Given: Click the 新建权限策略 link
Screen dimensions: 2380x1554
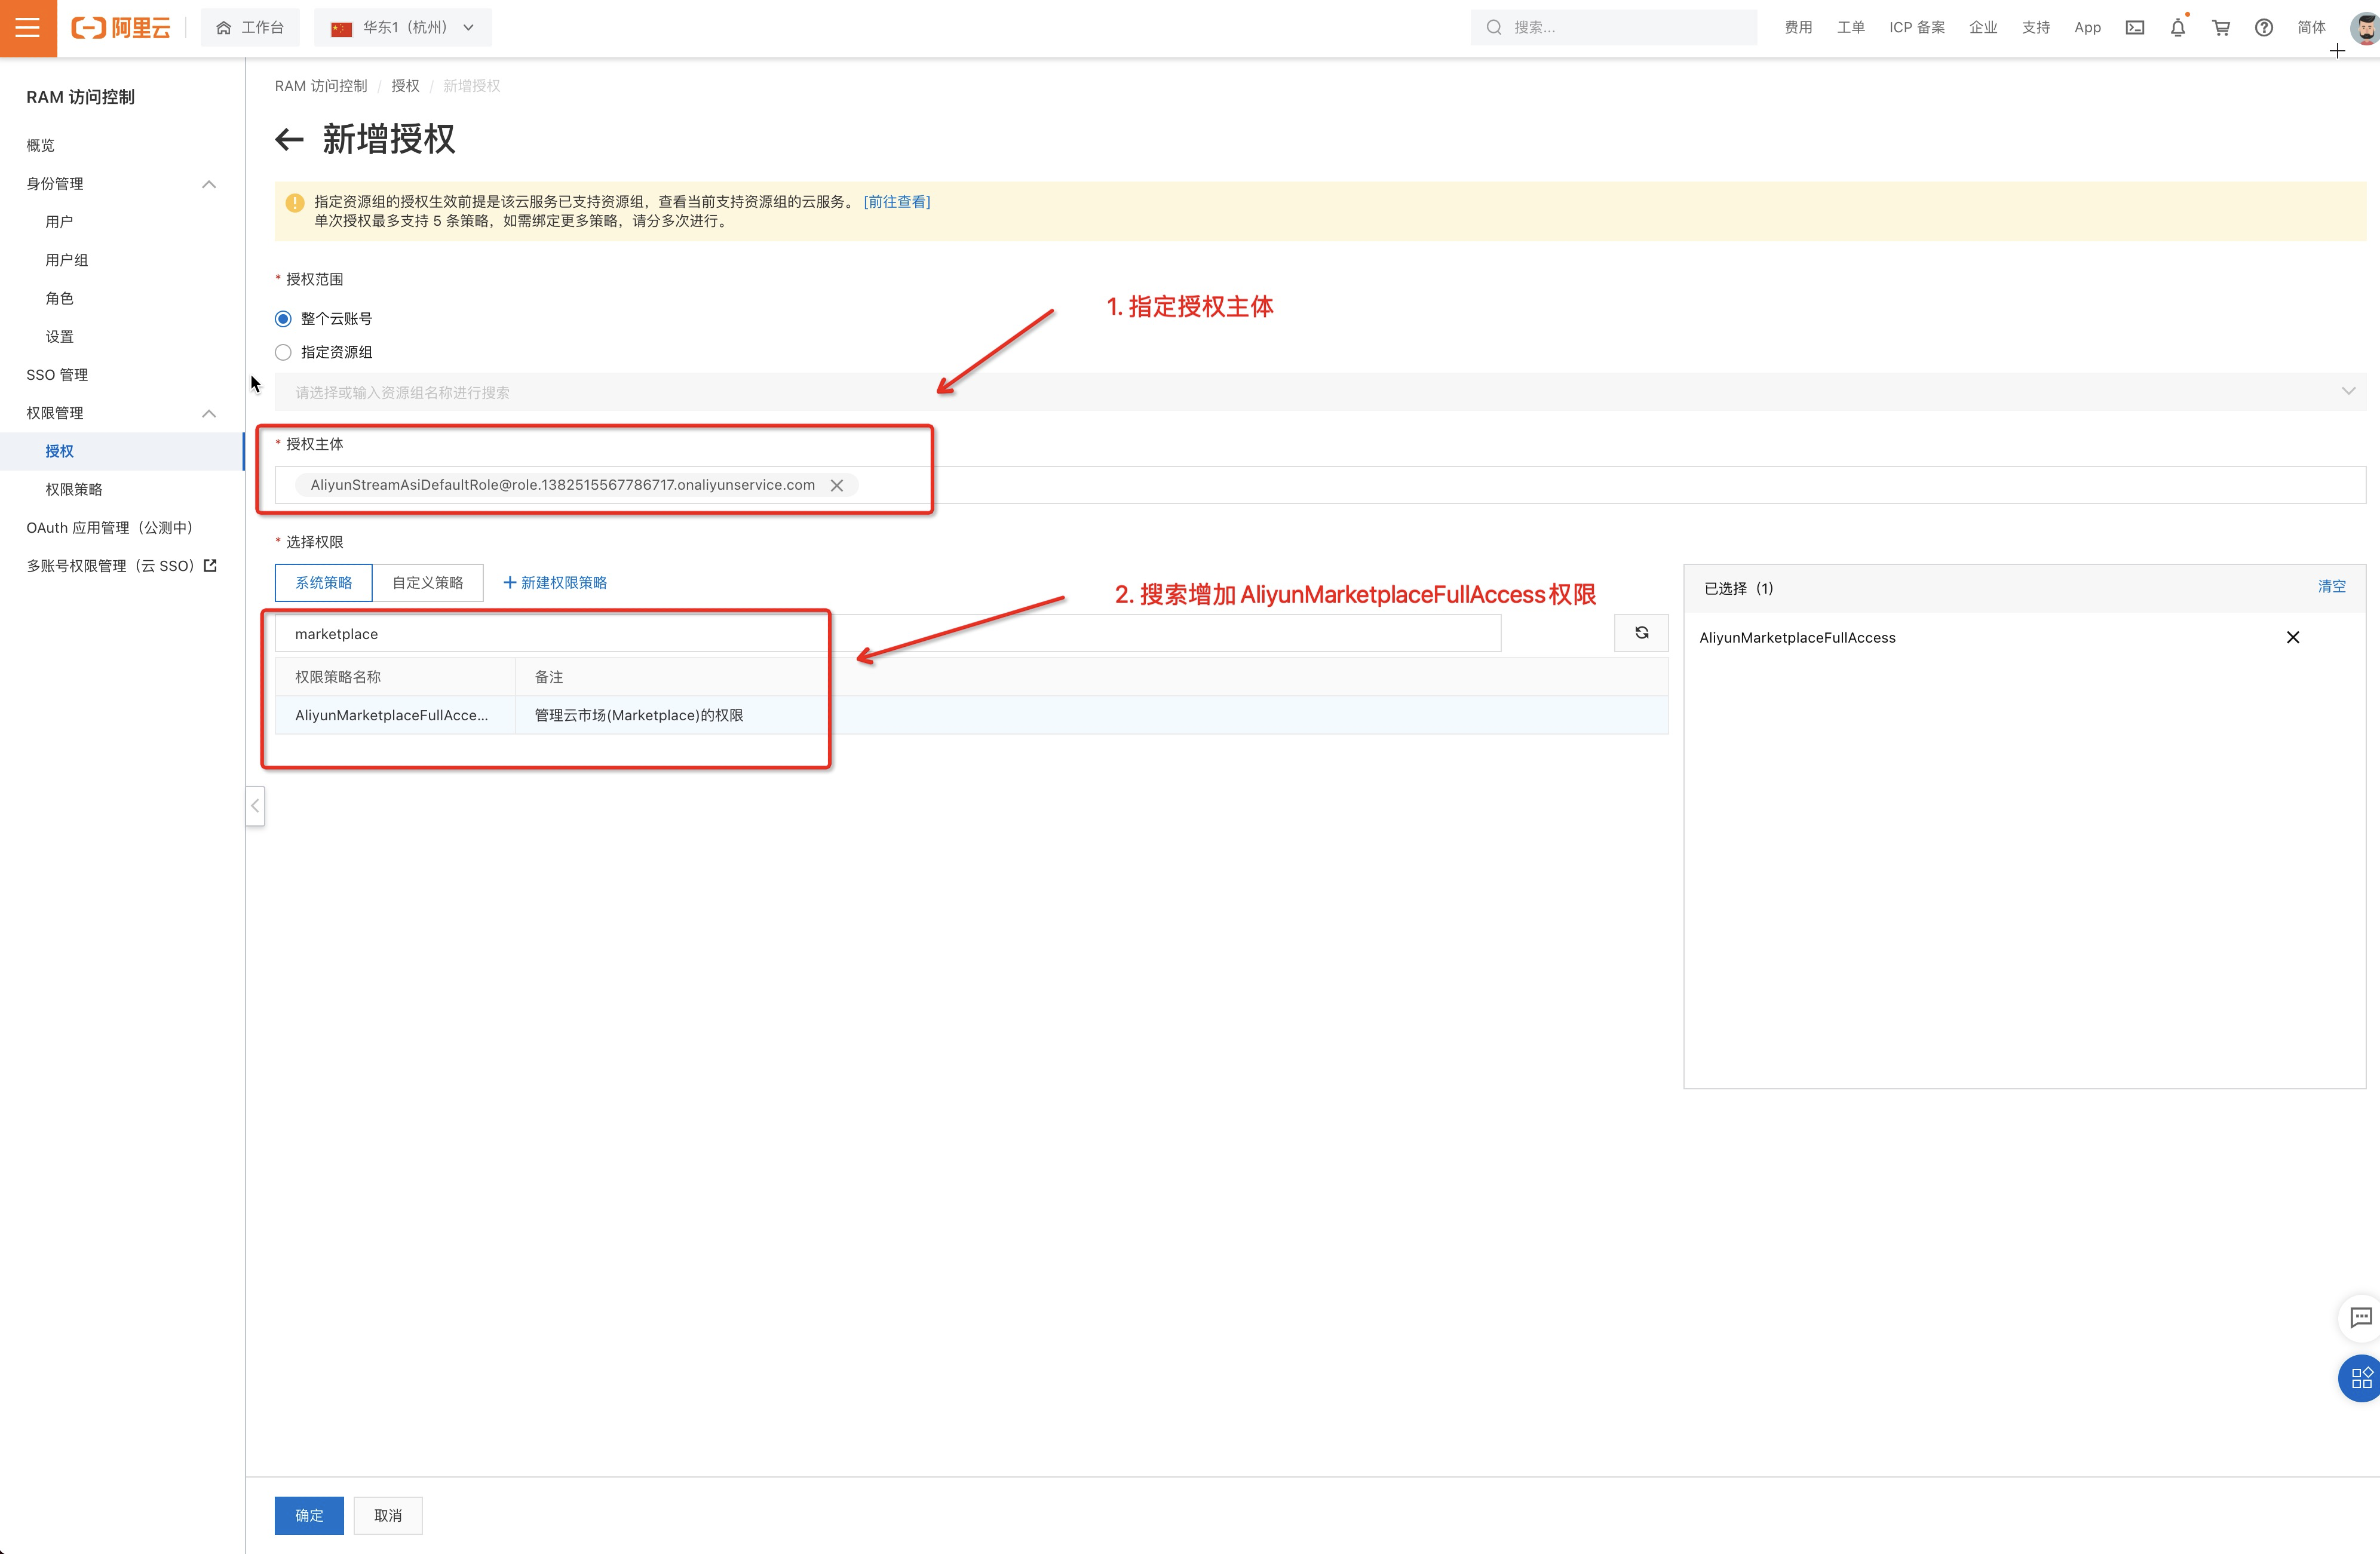Looking at the screenshot, I should click(555, 583).
